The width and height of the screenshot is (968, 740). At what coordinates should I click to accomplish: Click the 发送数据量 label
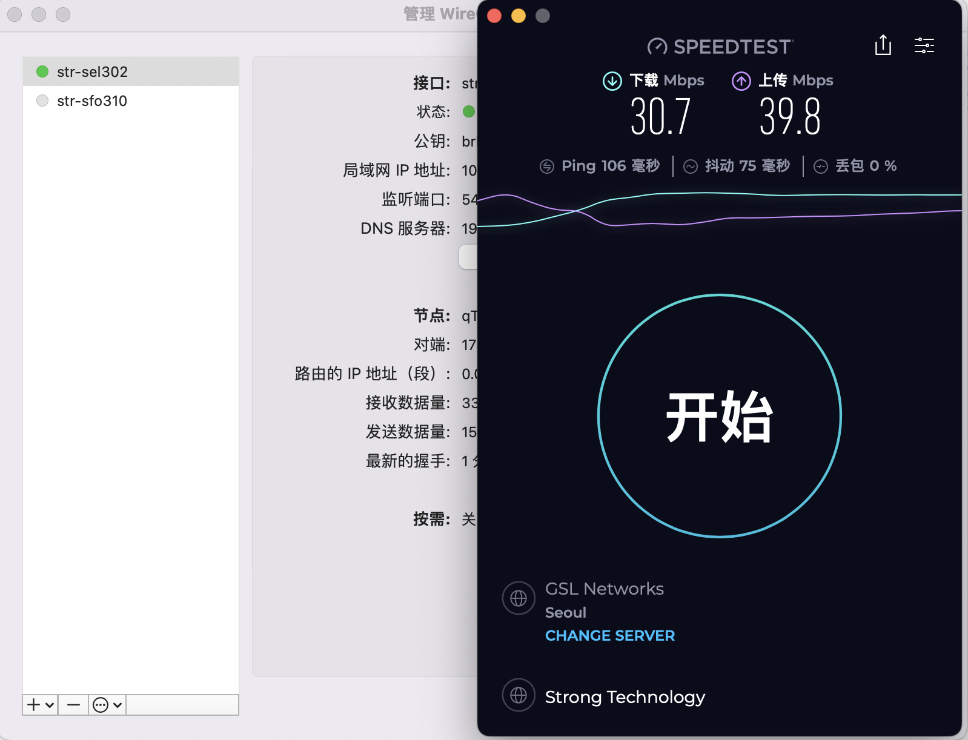(408, 432)
